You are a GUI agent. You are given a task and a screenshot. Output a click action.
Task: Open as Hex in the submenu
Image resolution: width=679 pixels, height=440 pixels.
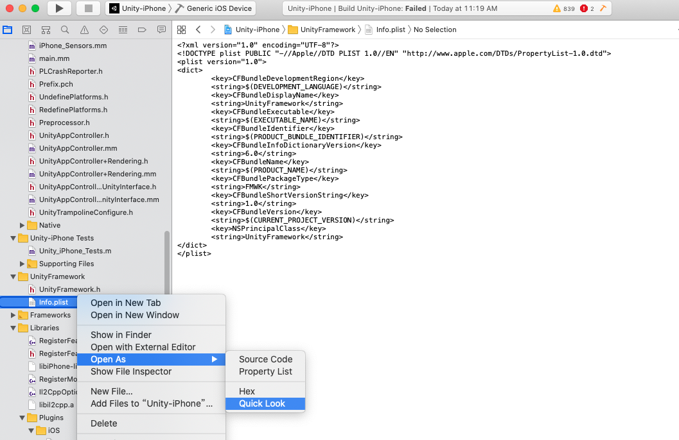tap(265, 391)
